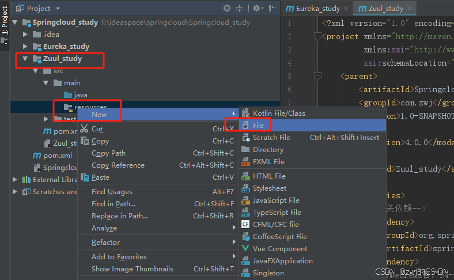Choose Show Image Thumbnails
The image size is (454, 280).
coord(158,269)
